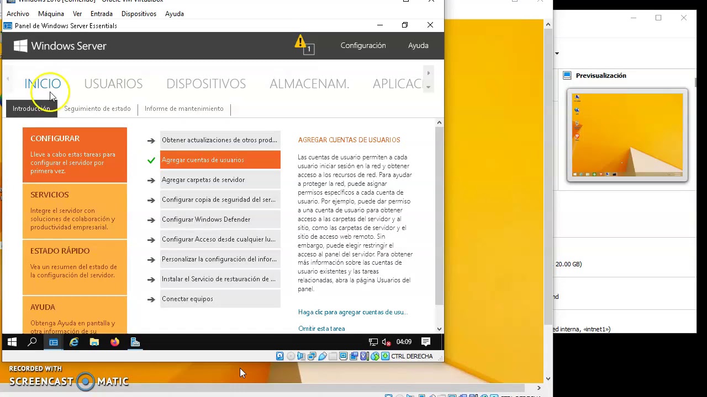Select the 'Conectar equipos' task
The image size is (707, 397).
pos(220,299)
